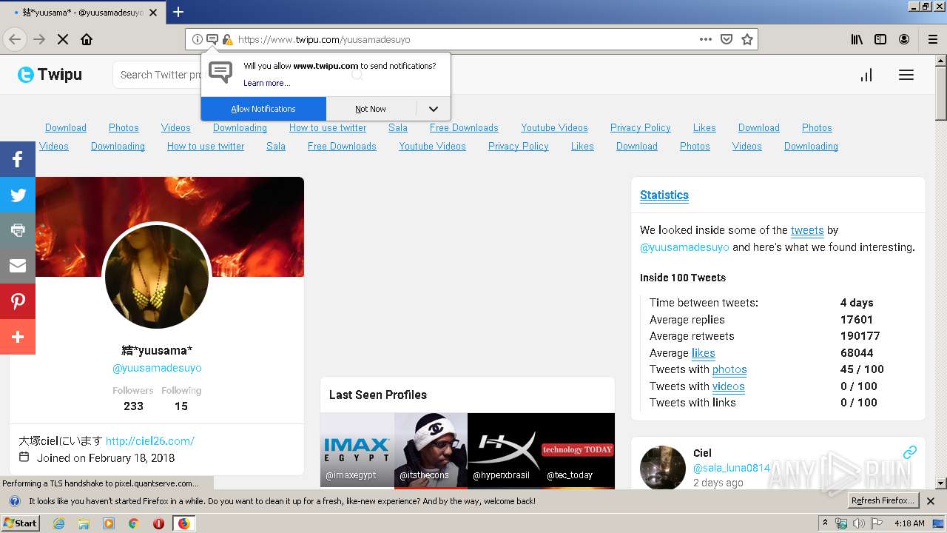Viewport: 947px width, 533px height.
Task: Open How to use twitter link in top row
Action: pos(328,127)
